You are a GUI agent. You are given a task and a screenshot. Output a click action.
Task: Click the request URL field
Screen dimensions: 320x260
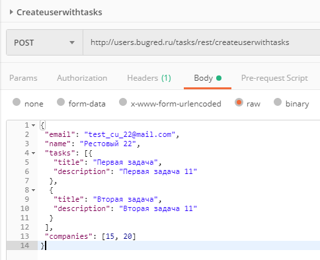[202, 42]
